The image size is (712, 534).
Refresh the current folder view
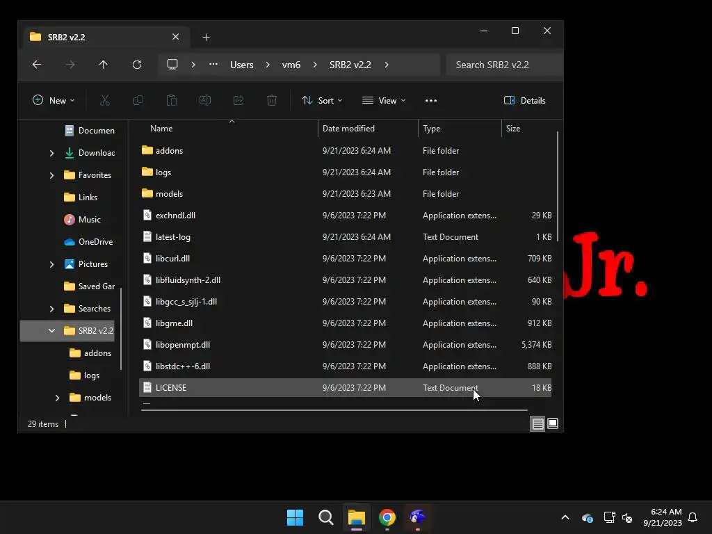[137, 65]
